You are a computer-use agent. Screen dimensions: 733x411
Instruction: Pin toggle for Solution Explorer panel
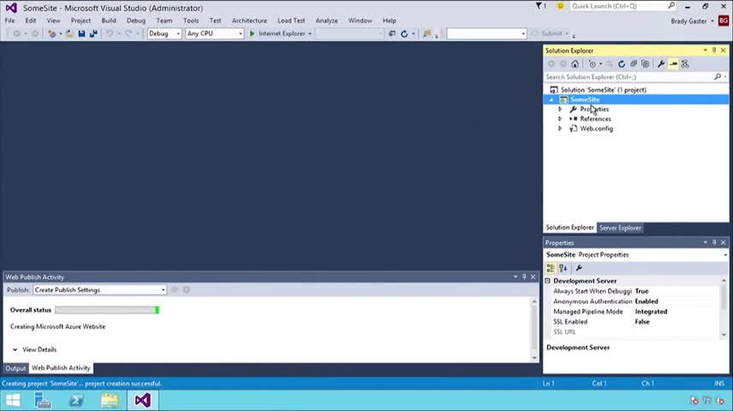point(714,51)
